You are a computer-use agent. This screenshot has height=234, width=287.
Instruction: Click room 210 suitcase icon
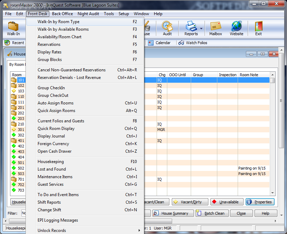pos(14,124)
